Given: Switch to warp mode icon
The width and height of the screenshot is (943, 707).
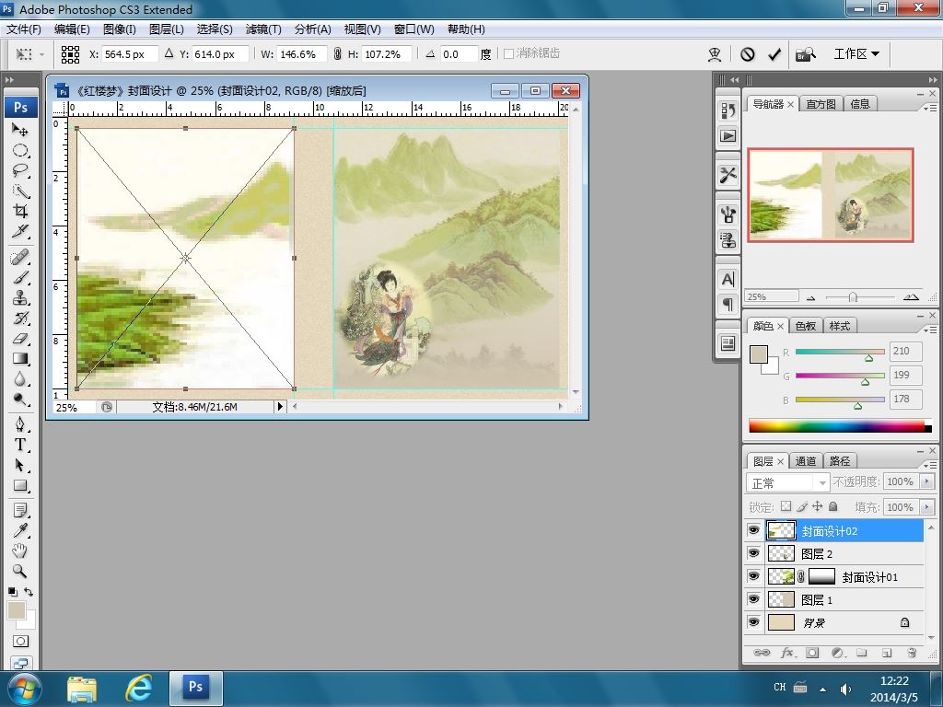Looking at the screenshot, I should (x=715, y=54).
